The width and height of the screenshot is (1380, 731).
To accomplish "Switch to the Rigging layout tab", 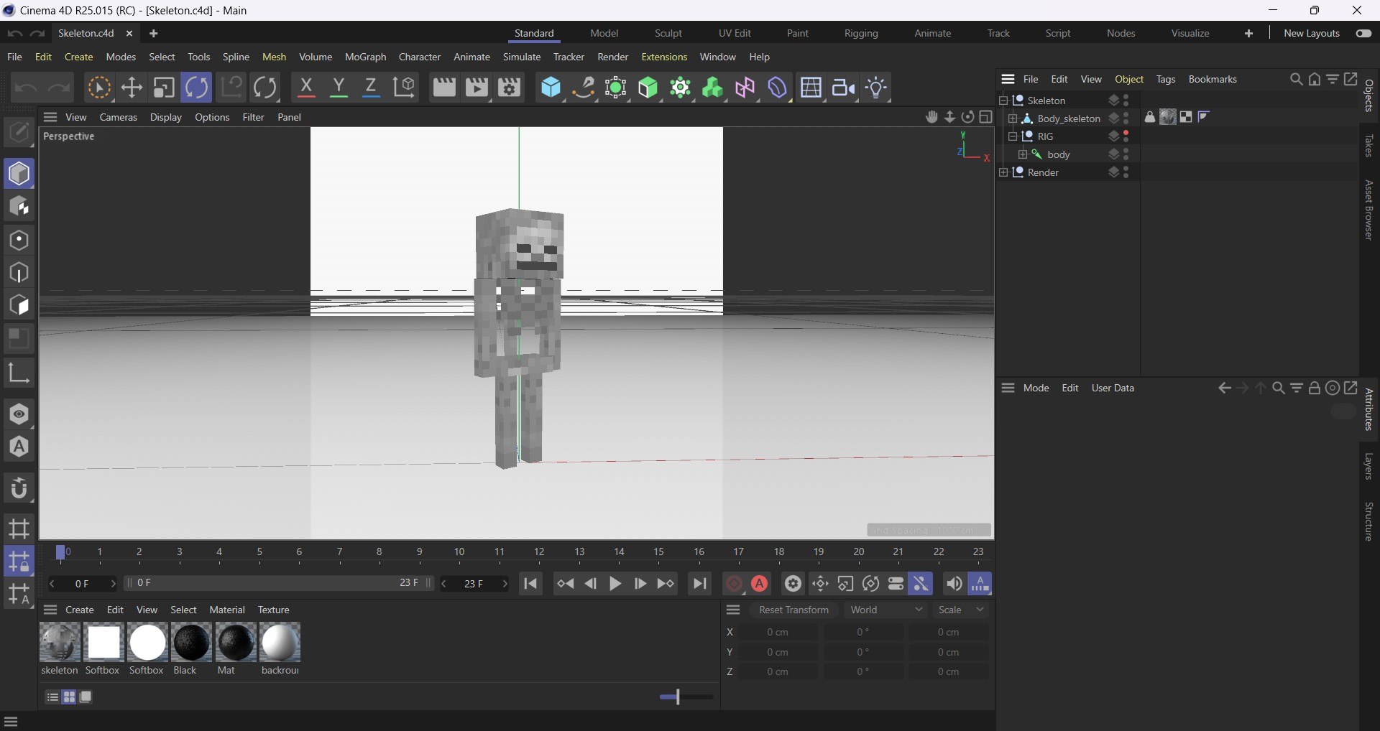I will pyautogui.click(x=861, y=33).
